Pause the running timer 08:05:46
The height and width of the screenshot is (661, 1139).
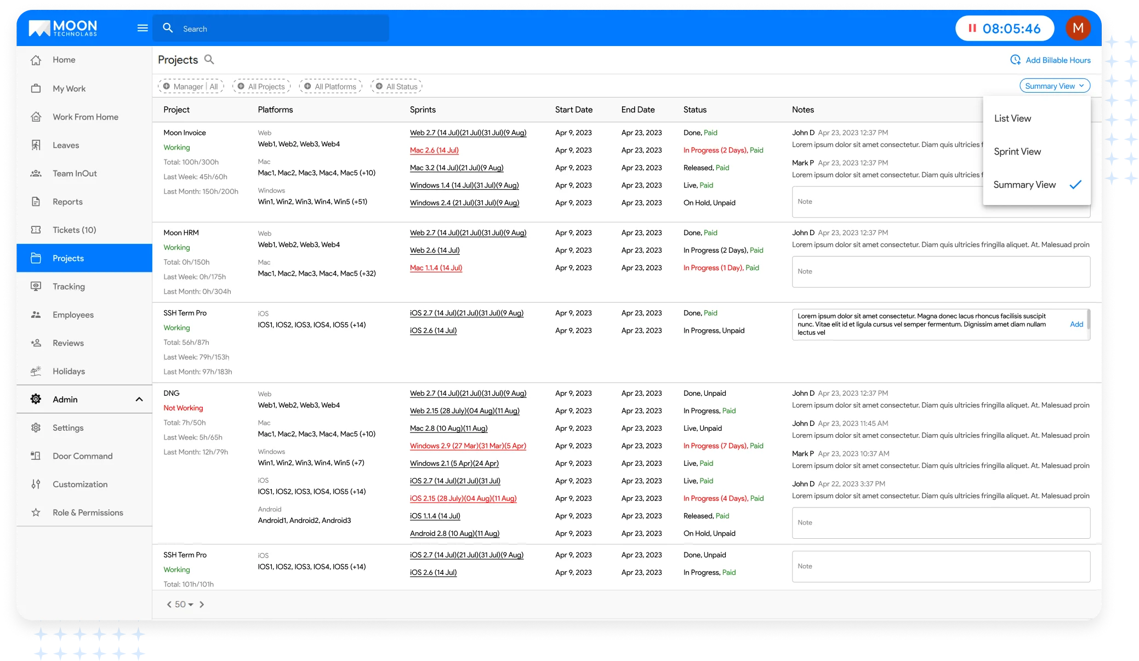pos(972,28)
